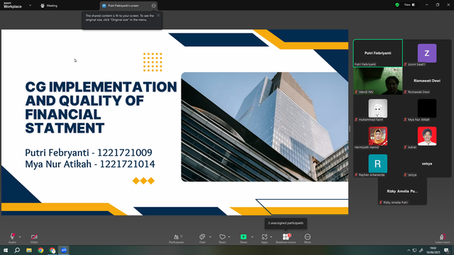Open the second Chrome icon with profile badge
The width and height of the screenshot is (454, 255).
click(52, 250)
